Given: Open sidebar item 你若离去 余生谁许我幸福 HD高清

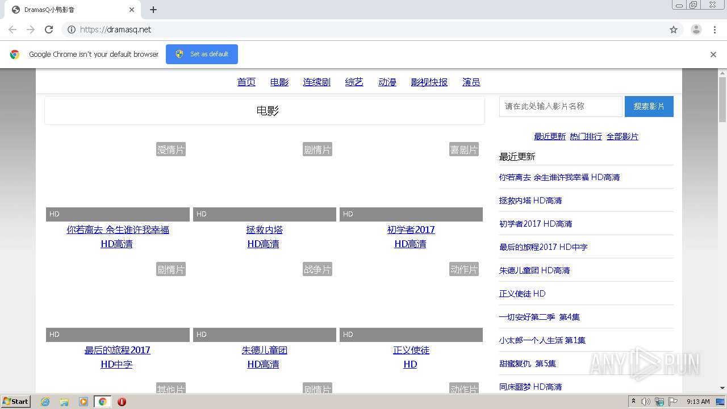Looking at the screenshot, I should point(559,177).
